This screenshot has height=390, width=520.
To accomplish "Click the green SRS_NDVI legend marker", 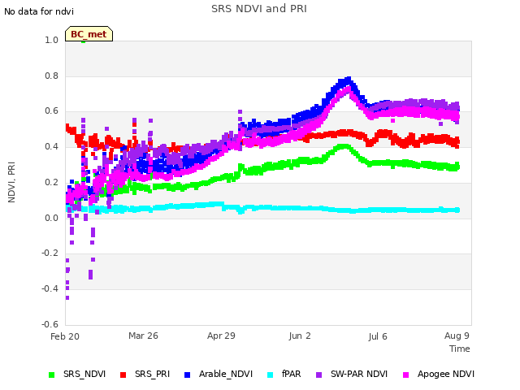I will (51, 375).
